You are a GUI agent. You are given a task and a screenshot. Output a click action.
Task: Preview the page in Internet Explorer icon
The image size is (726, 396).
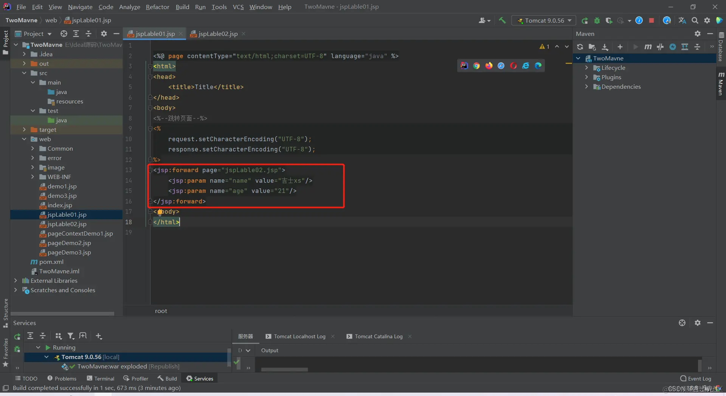point(526,66)
